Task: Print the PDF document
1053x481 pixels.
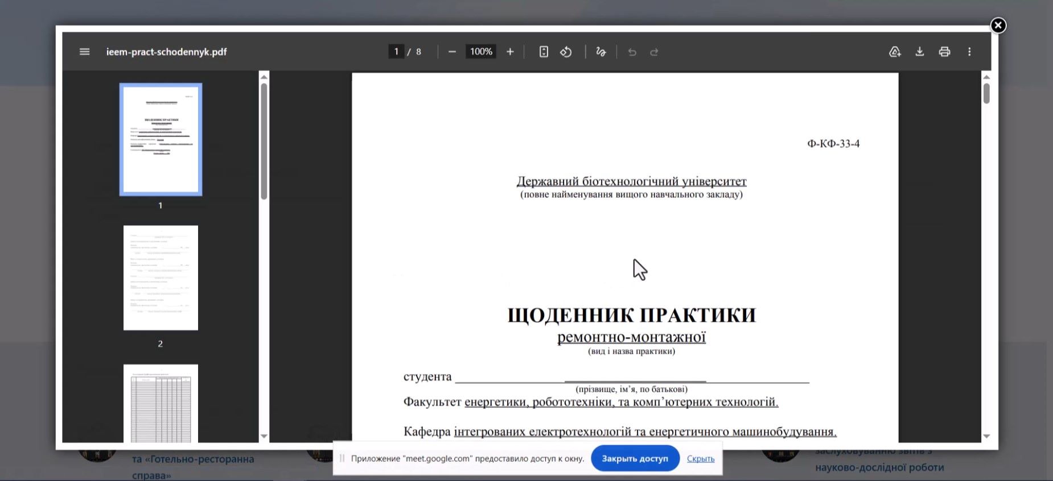Action: click(944, 52)
